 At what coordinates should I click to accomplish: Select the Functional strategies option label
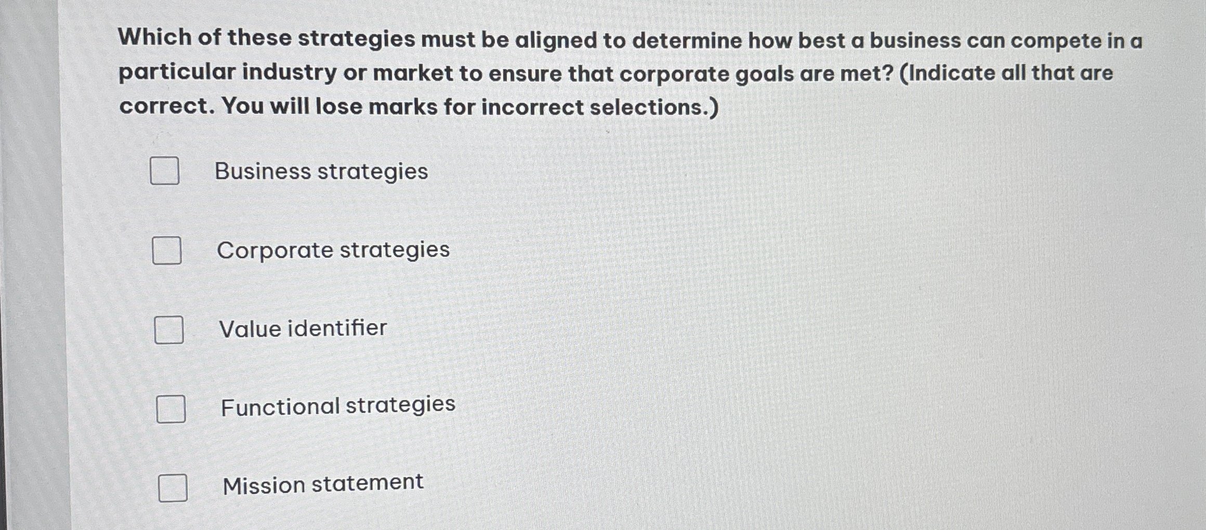point(337,406)
